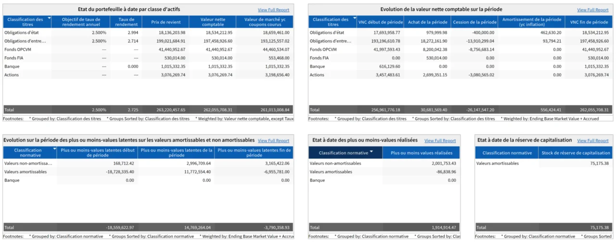
Task: Click Valeurs non-amortissables row in realized values table
Action: point(335,163)
